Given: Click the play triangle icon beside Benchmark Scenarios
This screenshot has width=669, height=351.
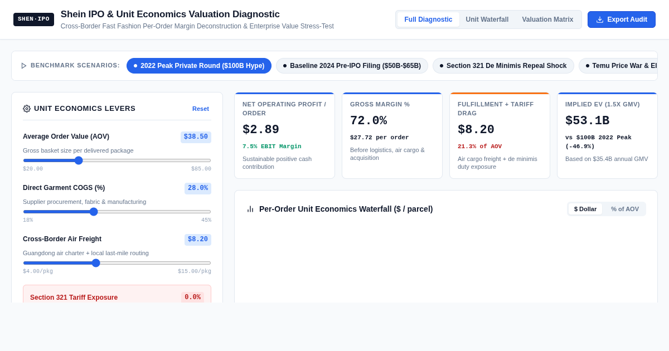Looking at the screenshot, I should [x=24, y=66].
